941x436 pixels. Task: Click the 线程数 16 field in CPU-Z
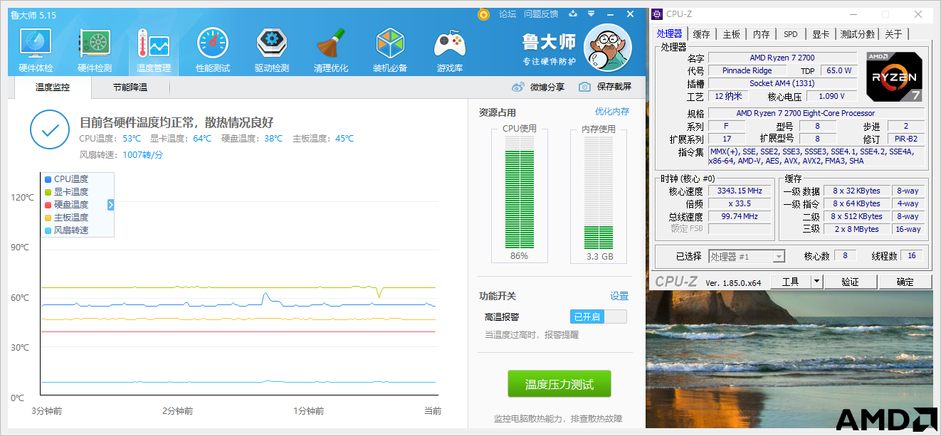tap(912, 256)
